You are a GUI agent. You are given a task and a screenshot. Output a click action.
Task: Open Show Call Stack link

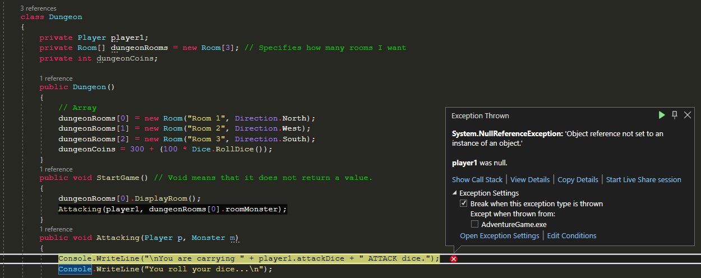click(477, 179)
